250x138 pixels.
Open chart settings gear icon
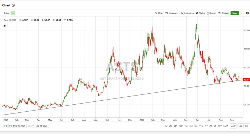tap(247, 13)
